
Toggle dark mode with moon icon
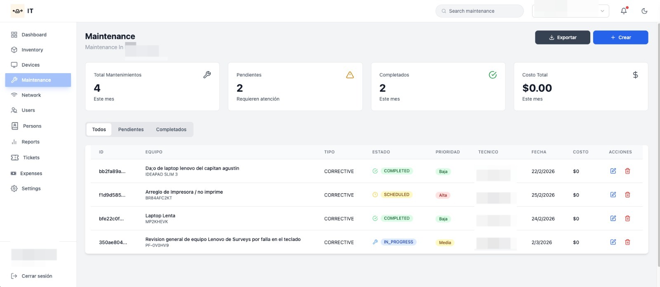coord(644,11)
